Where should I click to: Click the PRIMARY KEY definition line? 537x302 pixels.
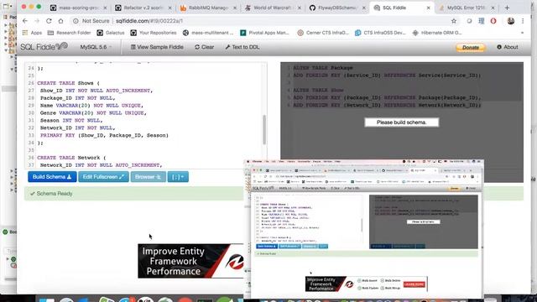(x=104, y=135)
